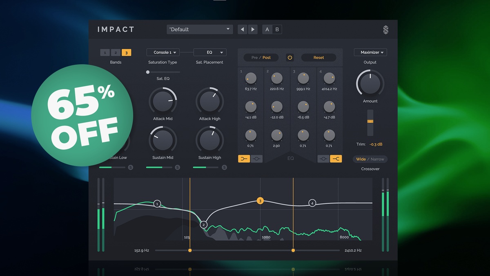Solo the Sustain High band
Screen dimensions: 490x276
click(224, 167)
